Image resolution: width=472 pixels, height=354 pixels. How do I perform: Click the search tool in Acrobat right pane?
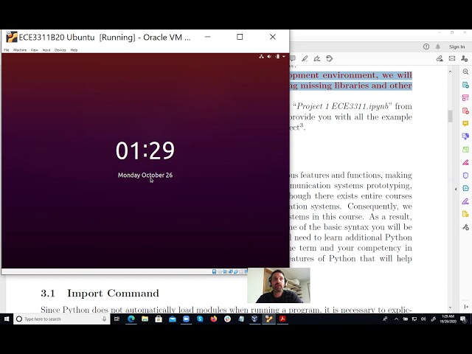click(x=465, y=72)
